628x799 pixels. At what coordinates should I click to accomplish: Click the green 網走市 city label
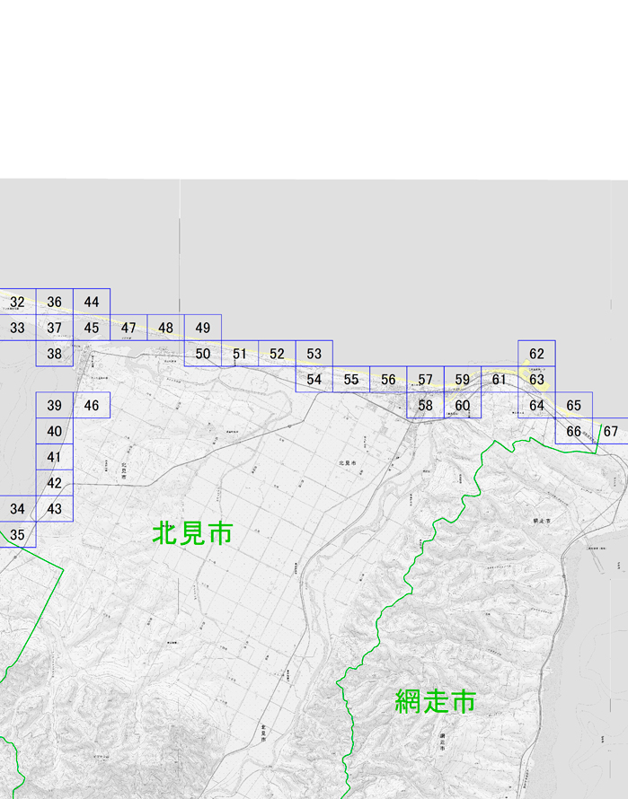point(436,702)
